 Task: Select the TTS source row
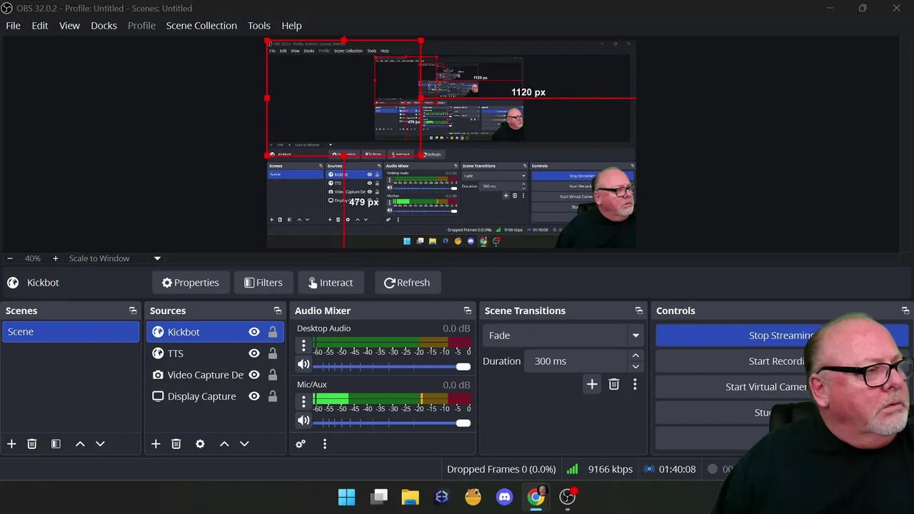[x=214, y=353]
